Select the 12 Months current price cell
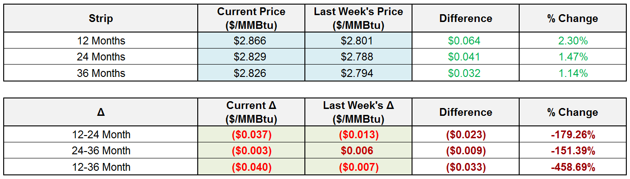Screen dimensions: 630x179 251,41
